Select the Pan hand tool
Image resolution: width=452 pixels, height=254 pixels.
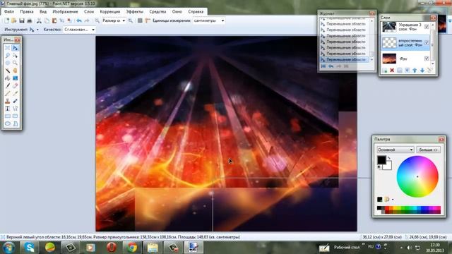(x=15, y=71)
